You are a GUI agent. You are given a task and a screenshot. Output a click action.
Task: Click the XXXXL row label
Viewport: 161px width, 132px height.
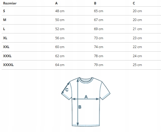tap(8, 65)
